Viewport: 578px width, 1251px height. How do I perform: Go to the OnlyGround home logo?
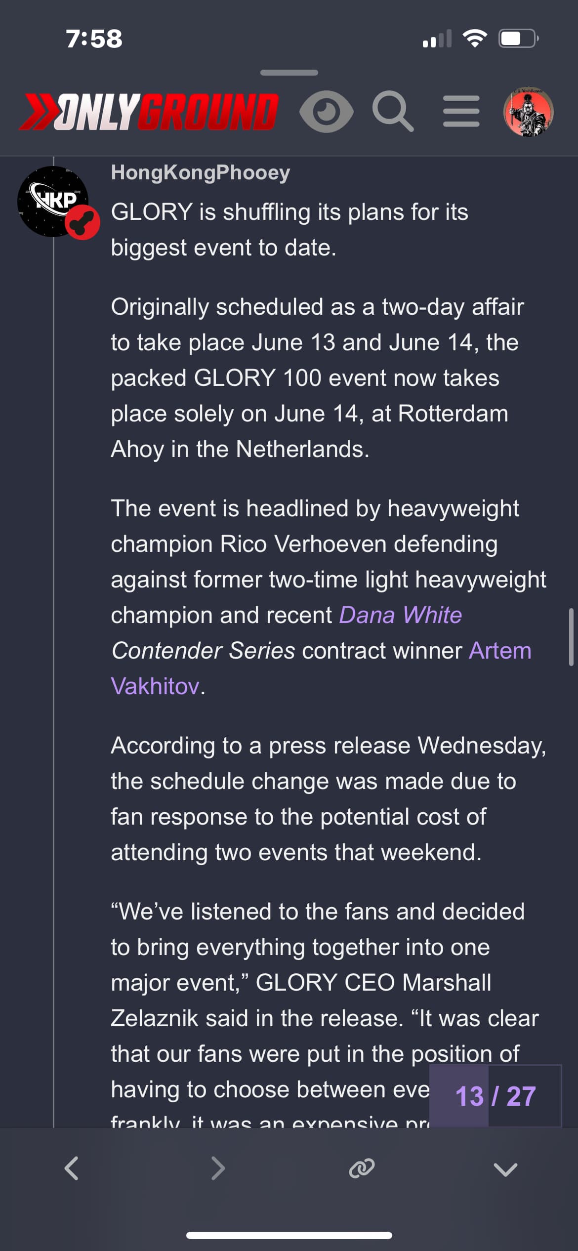pos(148,112)
